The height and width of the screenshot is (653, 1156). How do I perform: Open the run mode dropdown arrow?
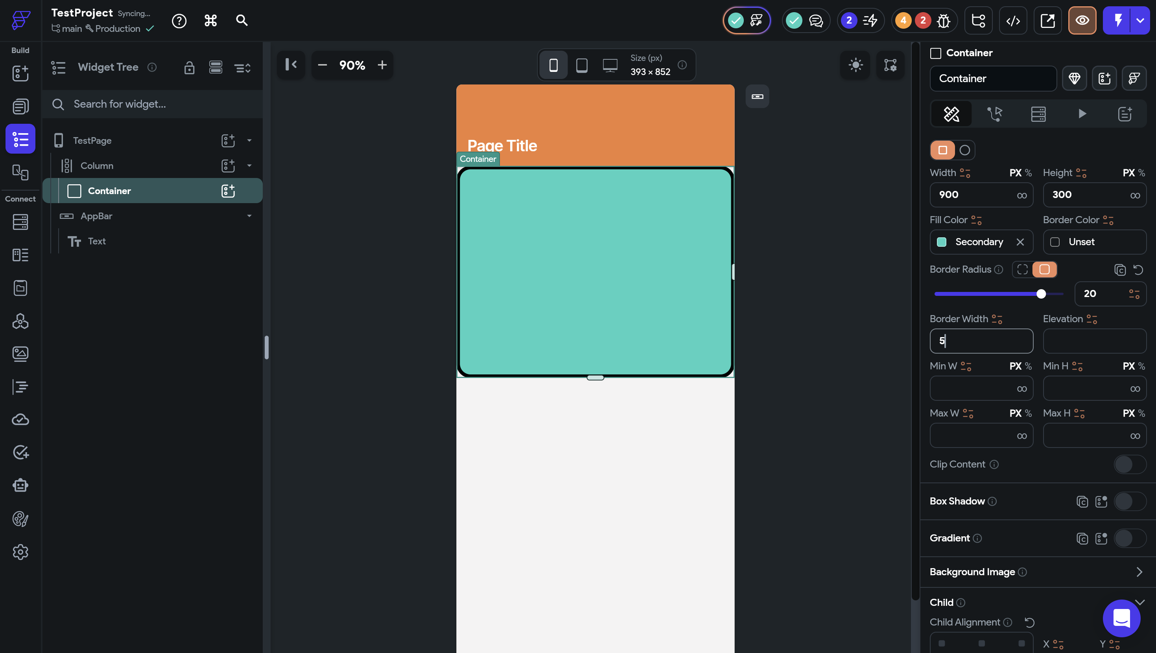1140,21
